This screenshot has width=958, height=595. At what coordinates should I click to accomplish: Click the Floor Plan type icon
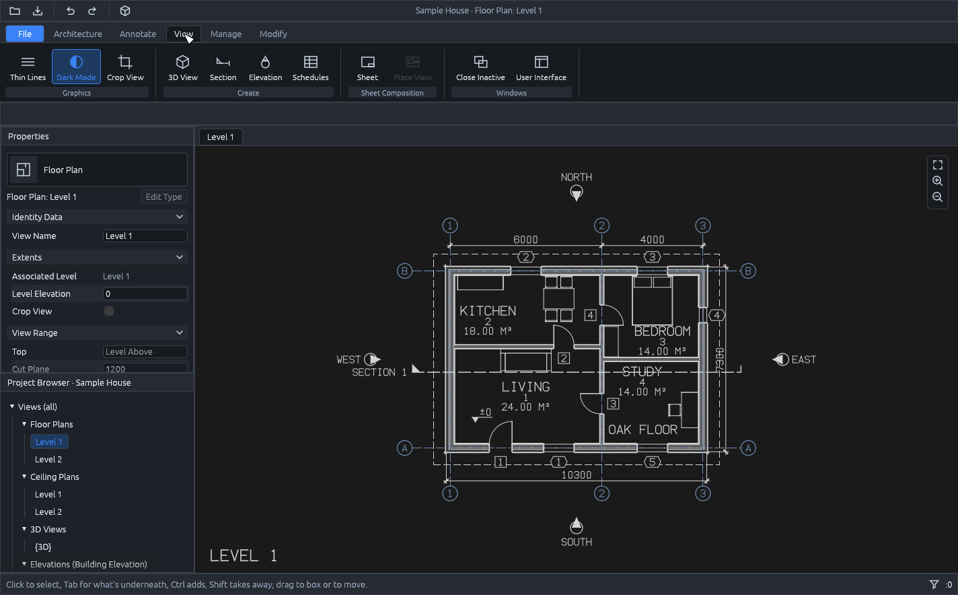pos(24,170)
